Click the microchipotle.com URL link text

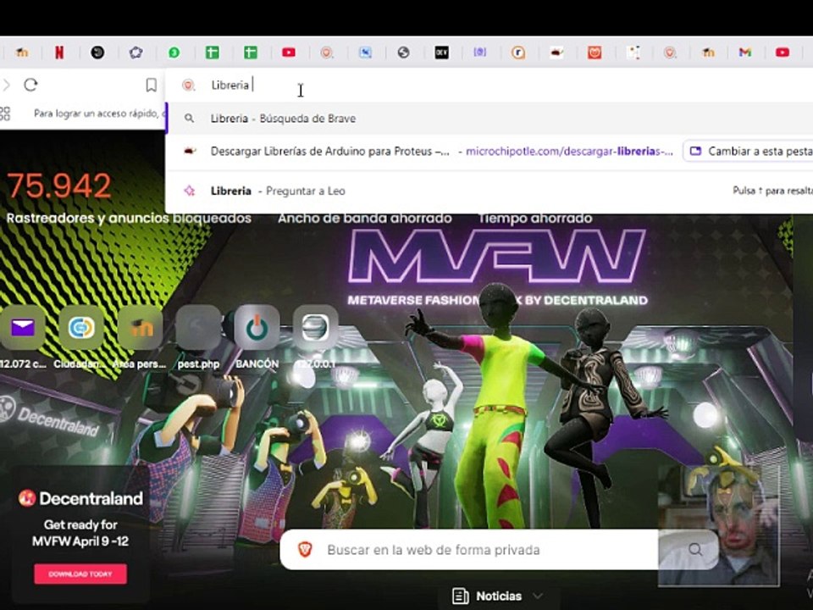[x=569, y=152]
